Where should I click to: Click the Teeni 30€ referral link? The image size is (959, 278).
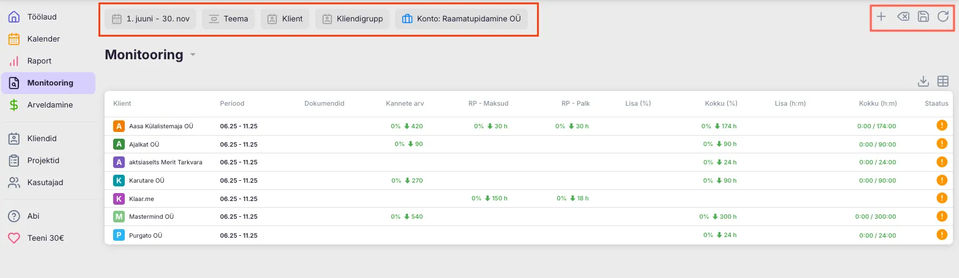(45, 238)
